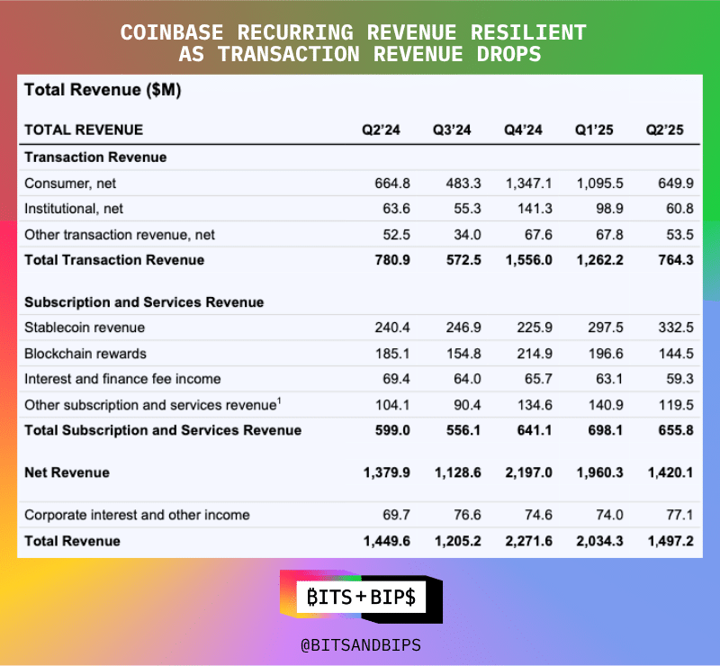Click net revenue value 1,379.9
720x666 pixels.
387,472
